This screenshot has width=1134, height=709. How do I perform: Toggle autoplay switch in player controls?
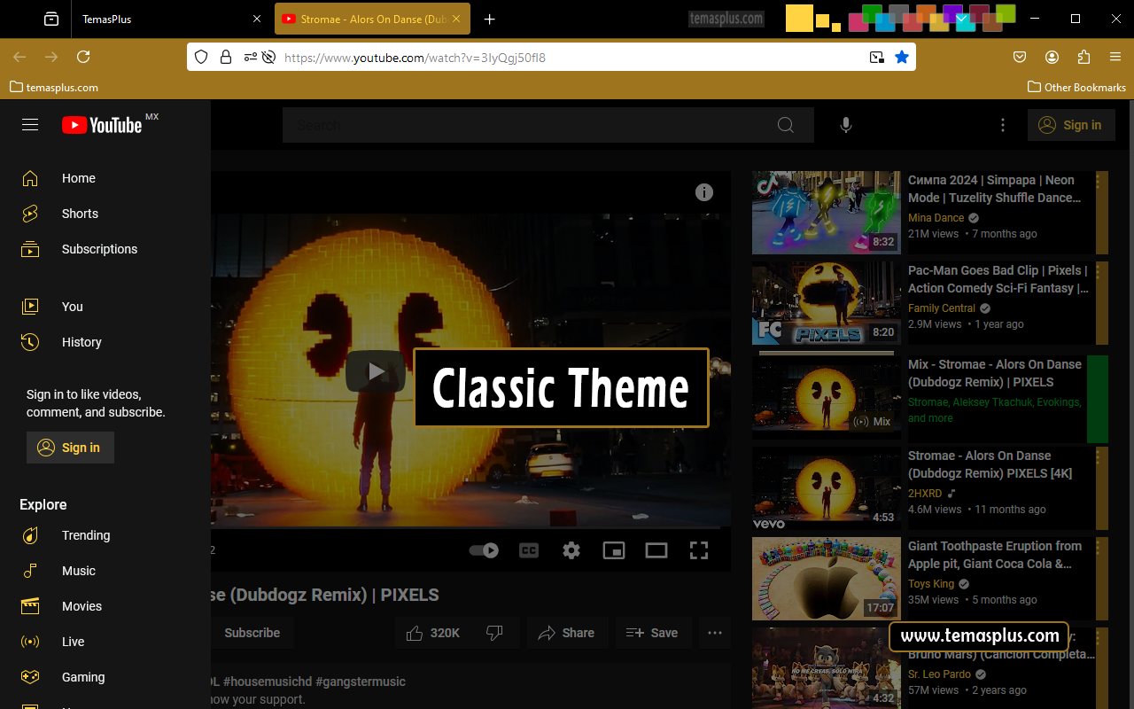coord(485,549)
